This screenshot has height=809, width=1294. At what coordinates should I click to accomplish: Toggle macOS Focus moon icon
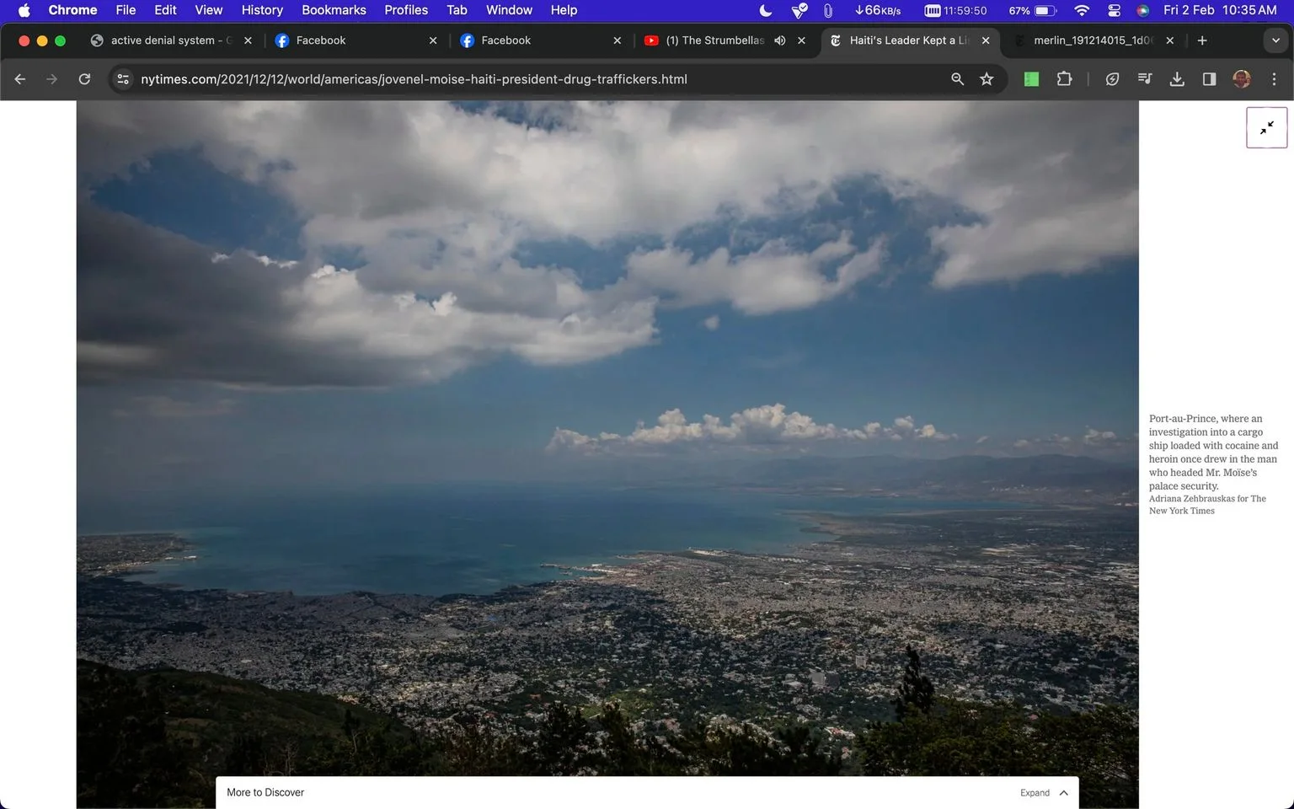click(x=765, y=10)
